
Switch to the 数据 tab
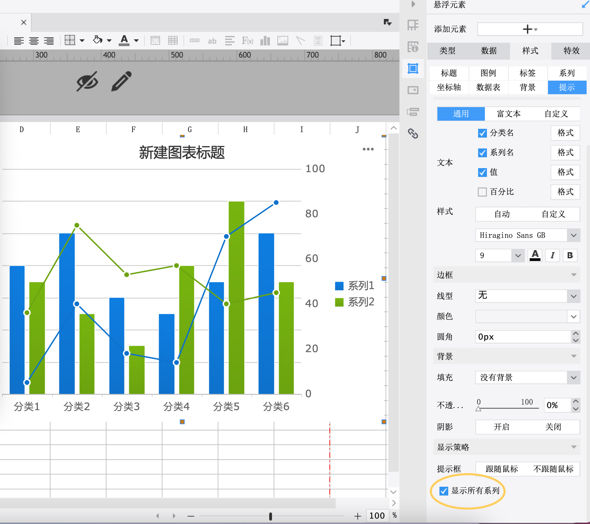click(489, 51)
